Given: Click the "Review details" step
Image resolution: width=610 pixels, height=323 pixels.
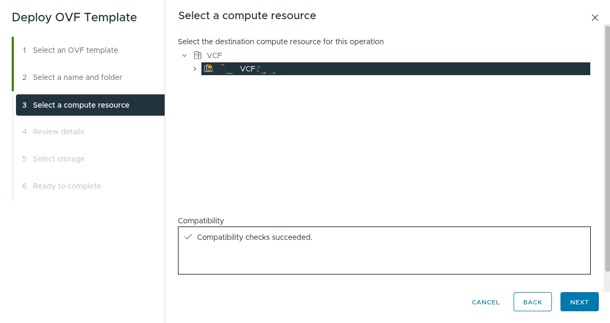Looking at the screenshot, I should 59,132.
